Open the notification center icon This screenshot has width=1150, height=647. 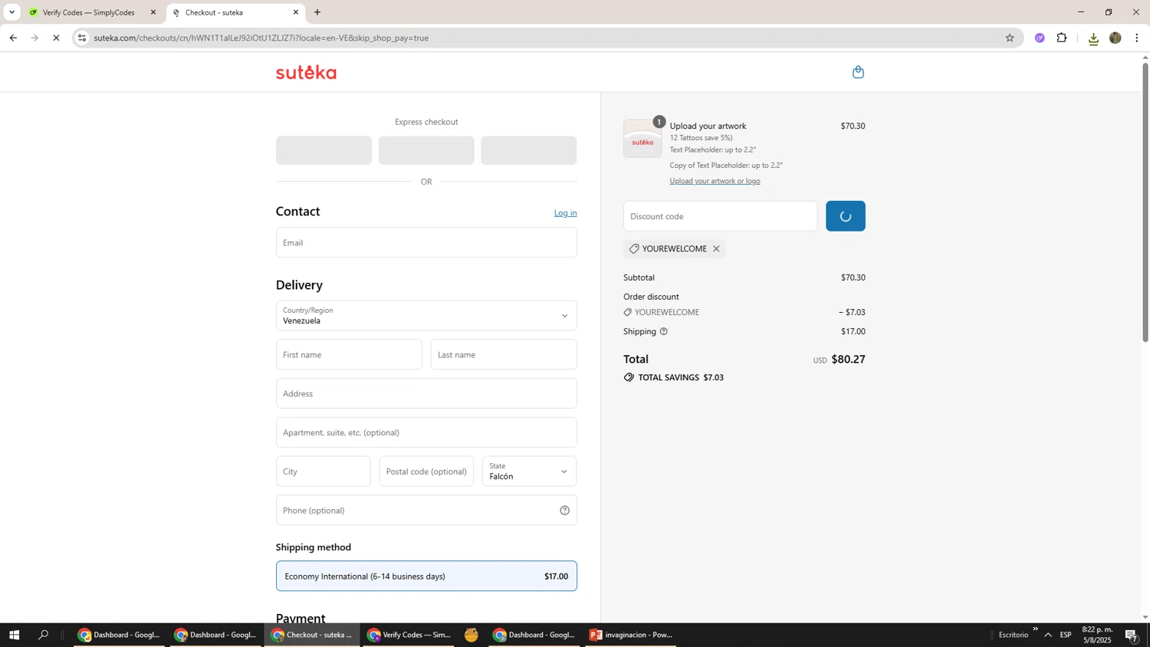[x=1131, y=635]
